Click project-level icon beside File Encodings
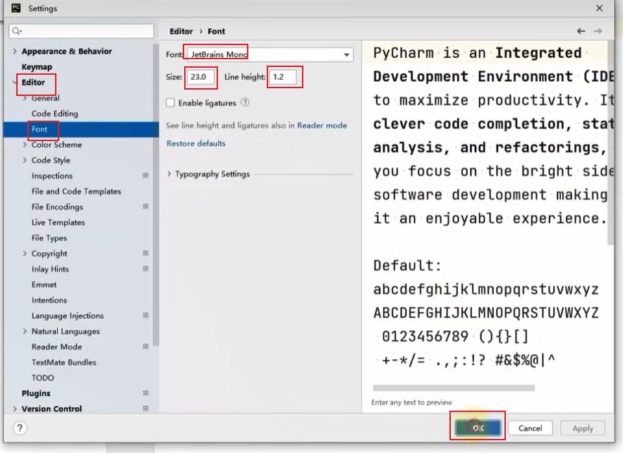The image size is (623, 453). 145,207
